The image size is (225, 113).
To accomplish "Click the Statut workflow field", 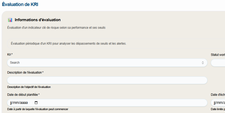I will [218, 63].
